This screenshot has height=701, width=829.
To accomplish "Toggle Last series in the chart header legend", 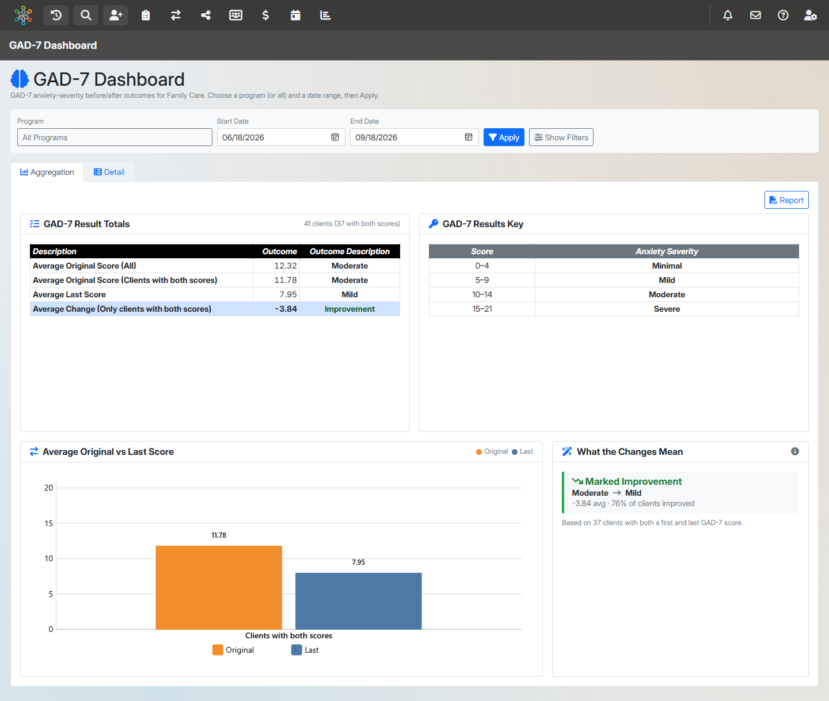I will coord(523,451).
